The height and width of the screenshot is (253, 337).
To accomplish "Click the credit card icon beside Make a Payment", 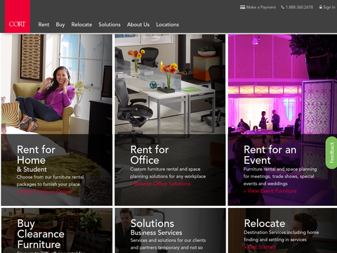I will pos(242,7).
